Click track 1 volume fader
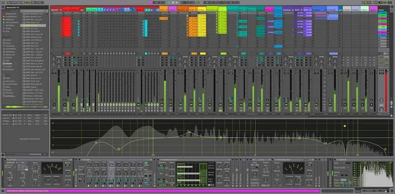Viewport: 395px width, 194px height. point(59,91)
